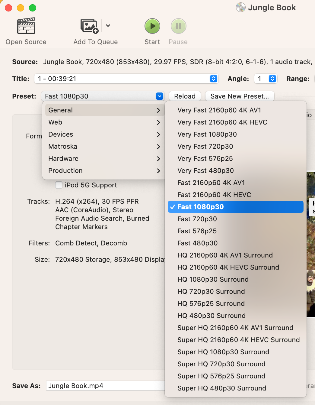The width and height of the screenshot is (315, 405).
Task: Select Fast 2160p60 4K AV1 preset
Action: click(236, 183)
